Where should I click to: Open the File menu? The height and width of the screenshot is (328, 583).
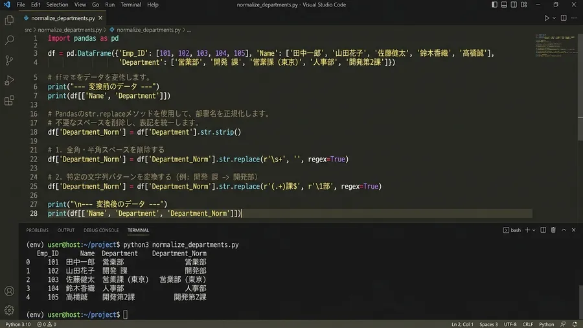(21, 5)
